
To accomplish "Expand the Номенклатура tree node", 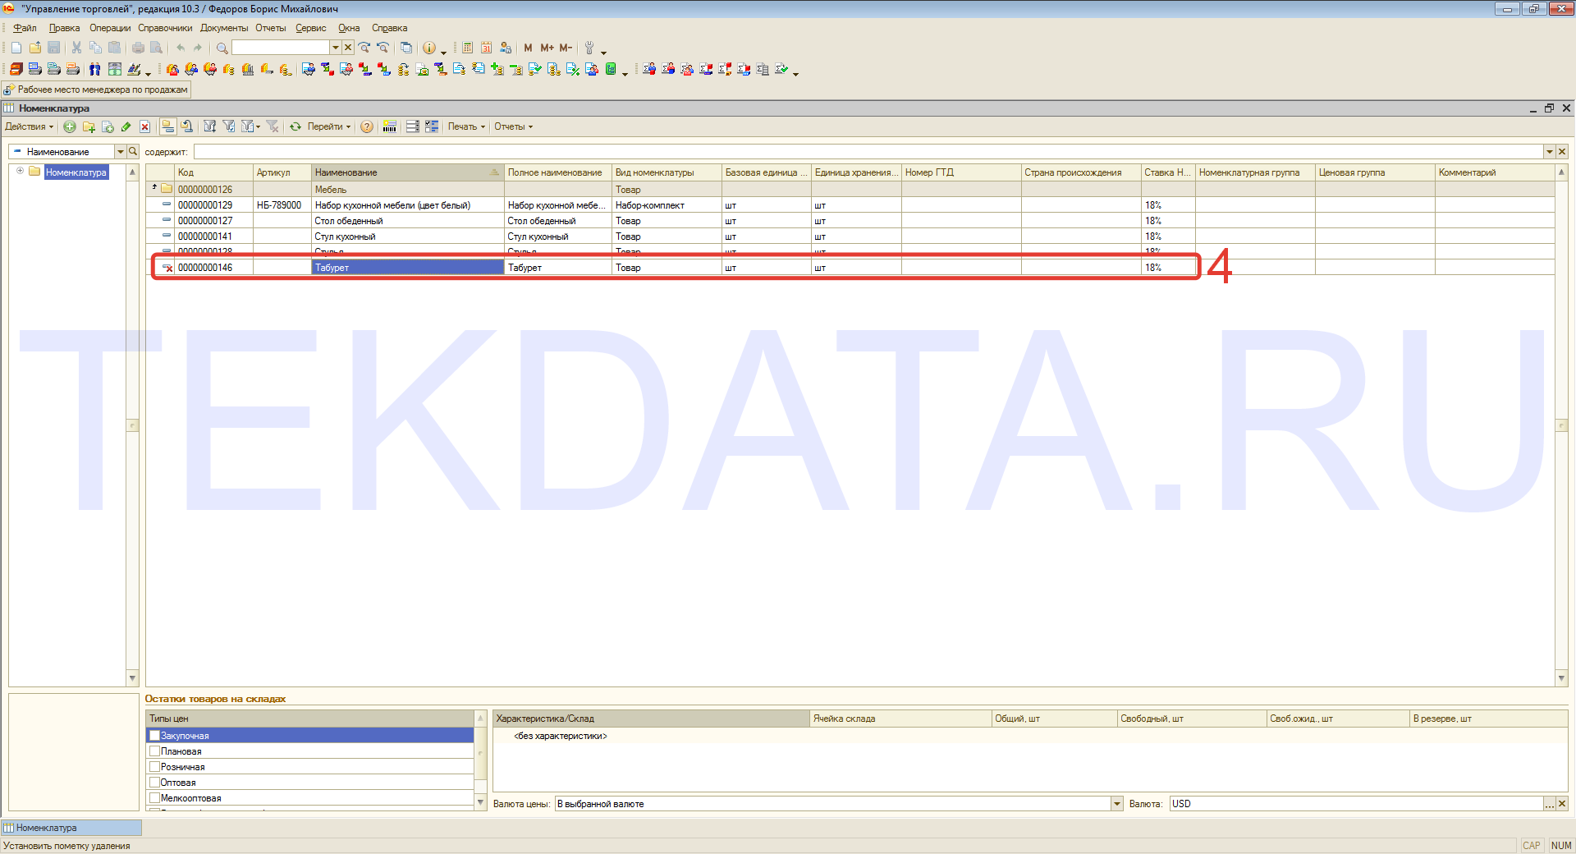I will (x=20, y=171).
